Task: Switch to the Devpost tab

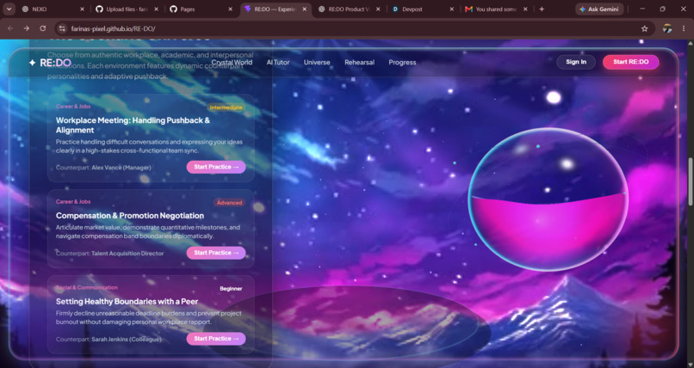Action: pyautogui.click(x=423, y=9)
